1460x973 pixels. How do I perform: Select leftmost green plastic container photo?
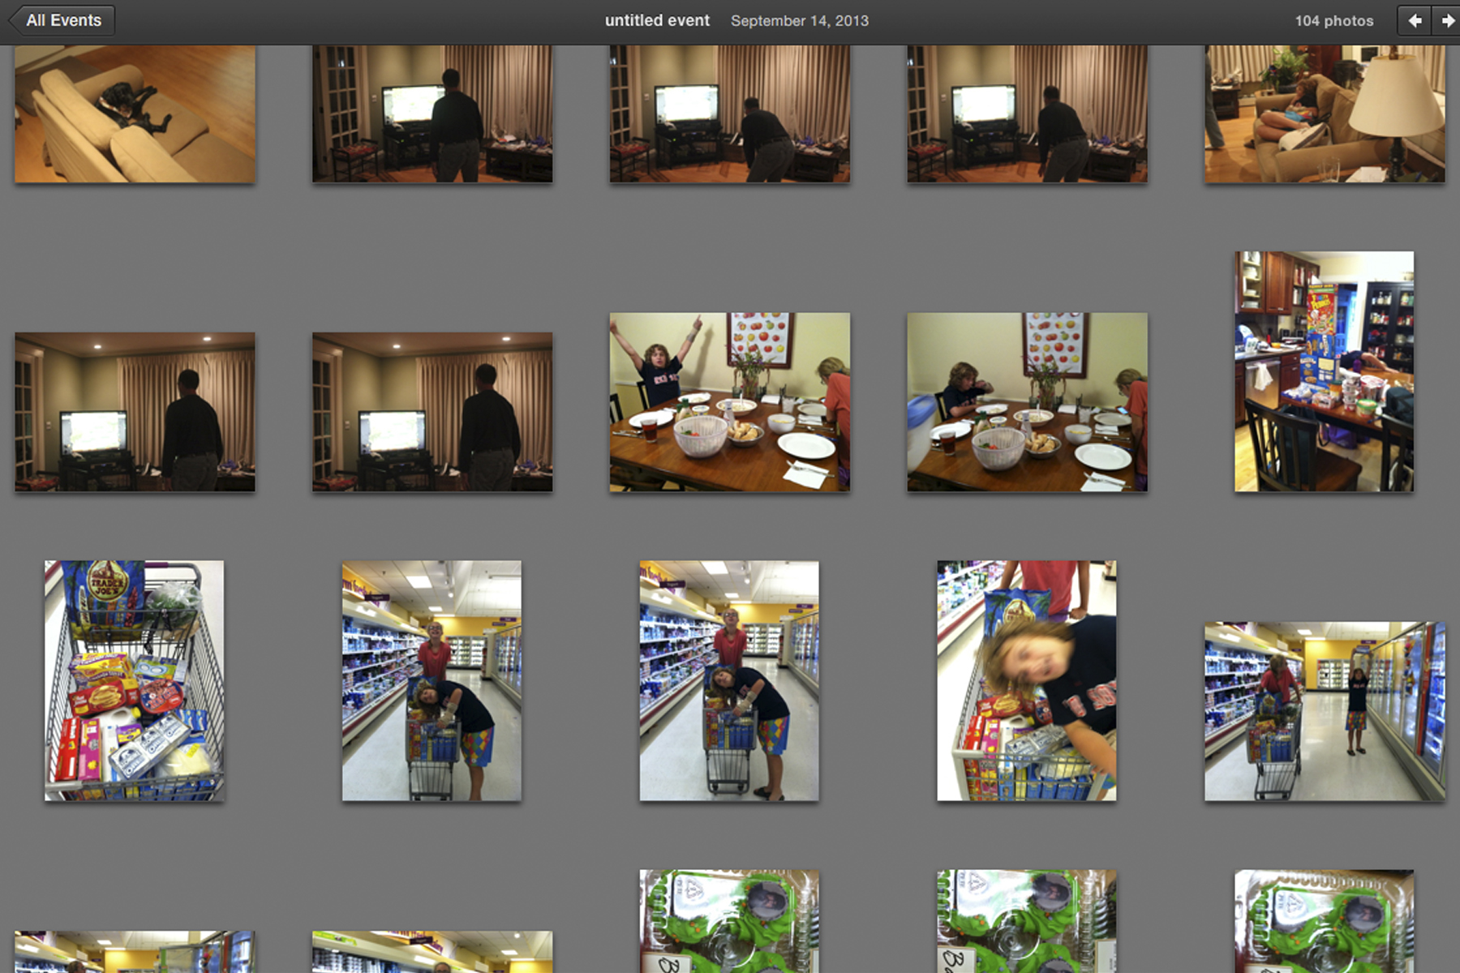pyautogui.click(x=729, y=921)
